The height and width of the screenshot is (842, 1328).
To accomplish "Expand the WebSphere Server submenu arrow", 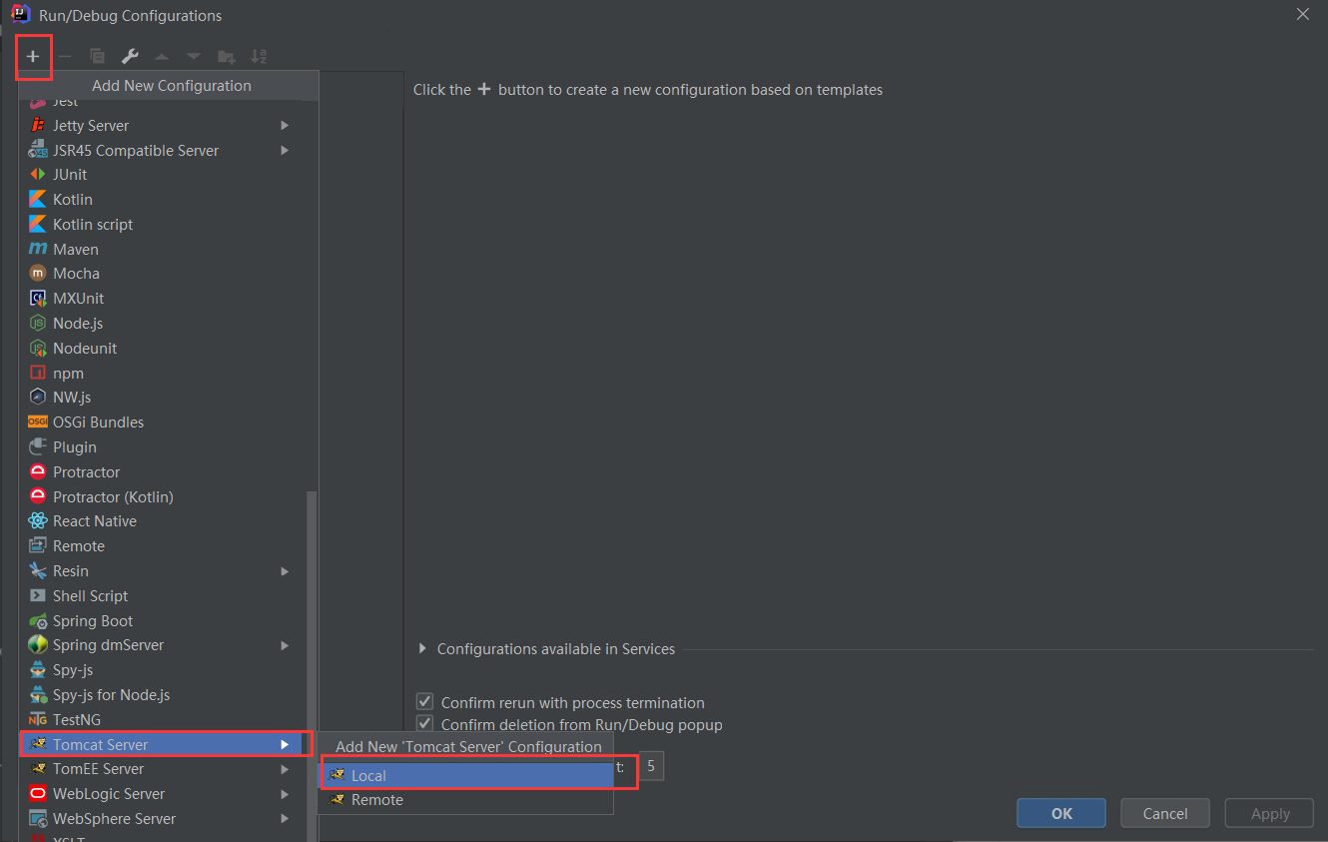I will click(285, 819).
